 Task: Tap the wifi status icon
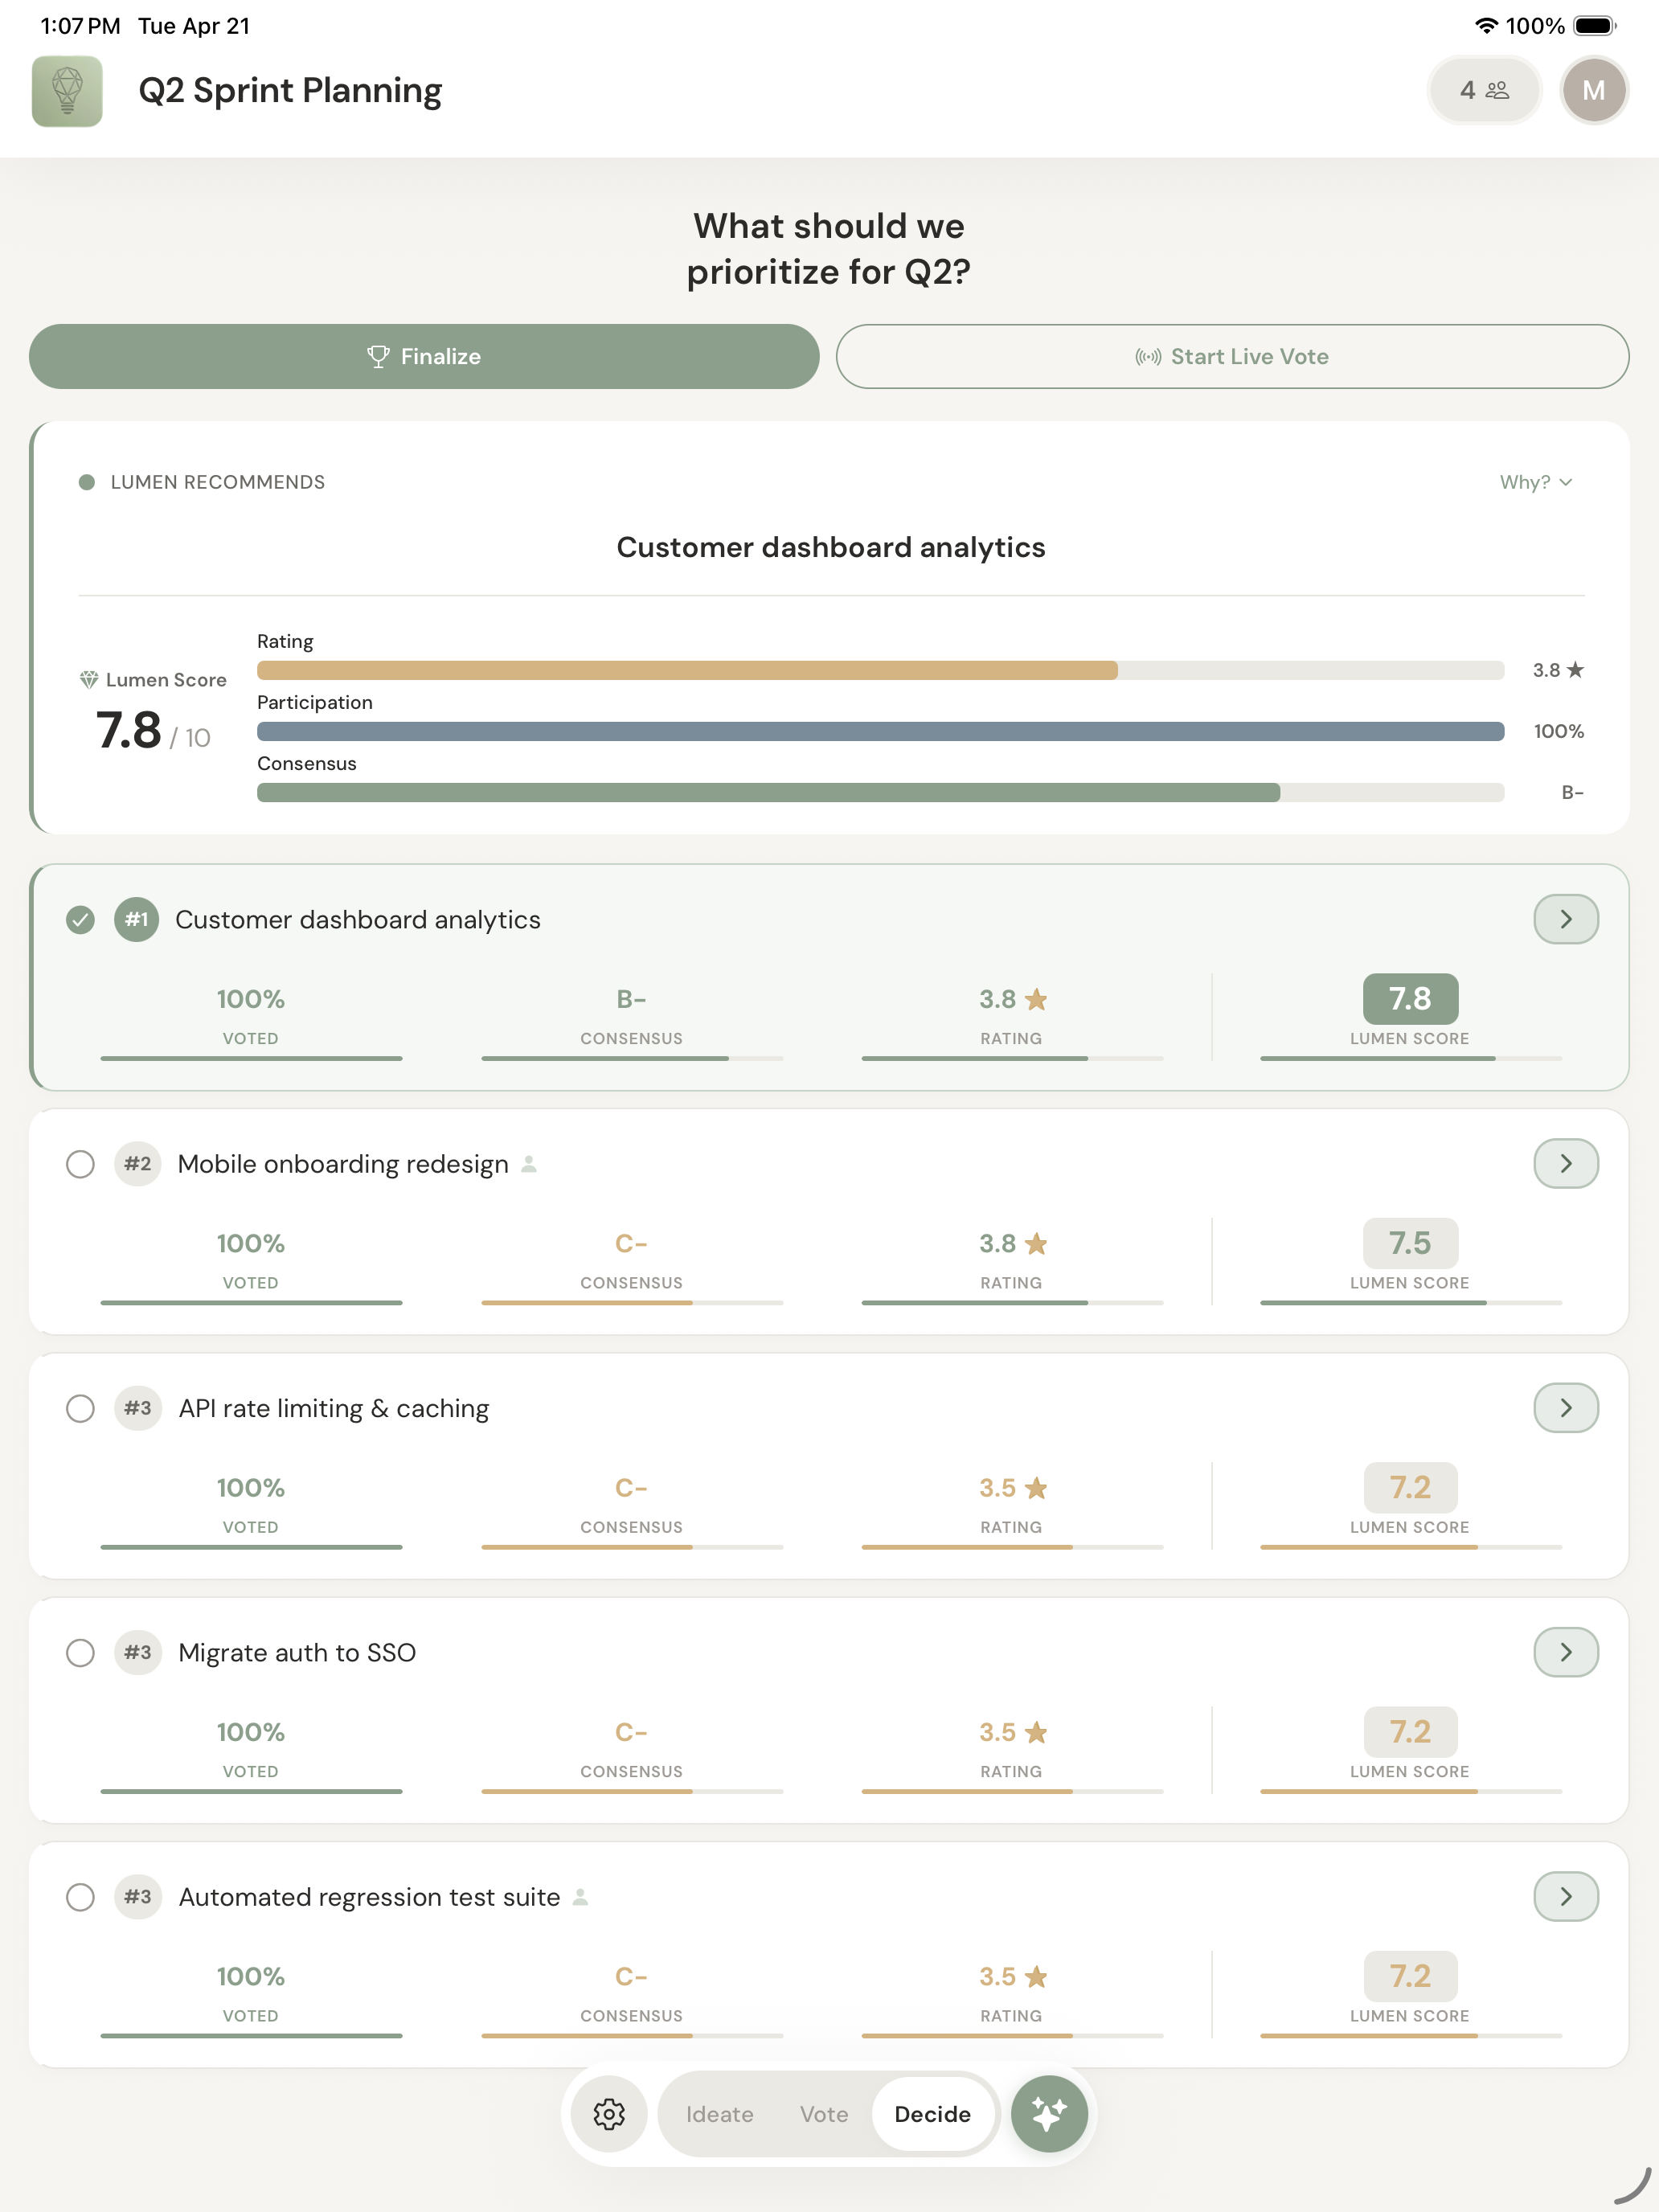pos(1485,26)
